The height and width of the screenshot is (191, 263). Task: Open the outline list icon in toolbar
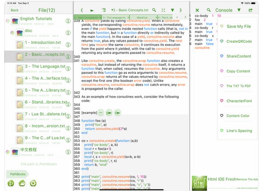[x=104, y=10]
